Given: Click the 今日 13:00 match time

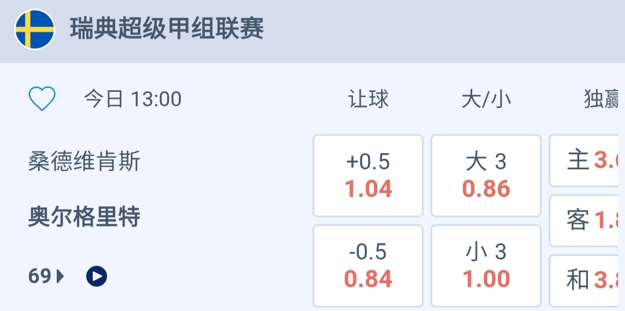Looking at the screenshot, I should coord(133,99).
